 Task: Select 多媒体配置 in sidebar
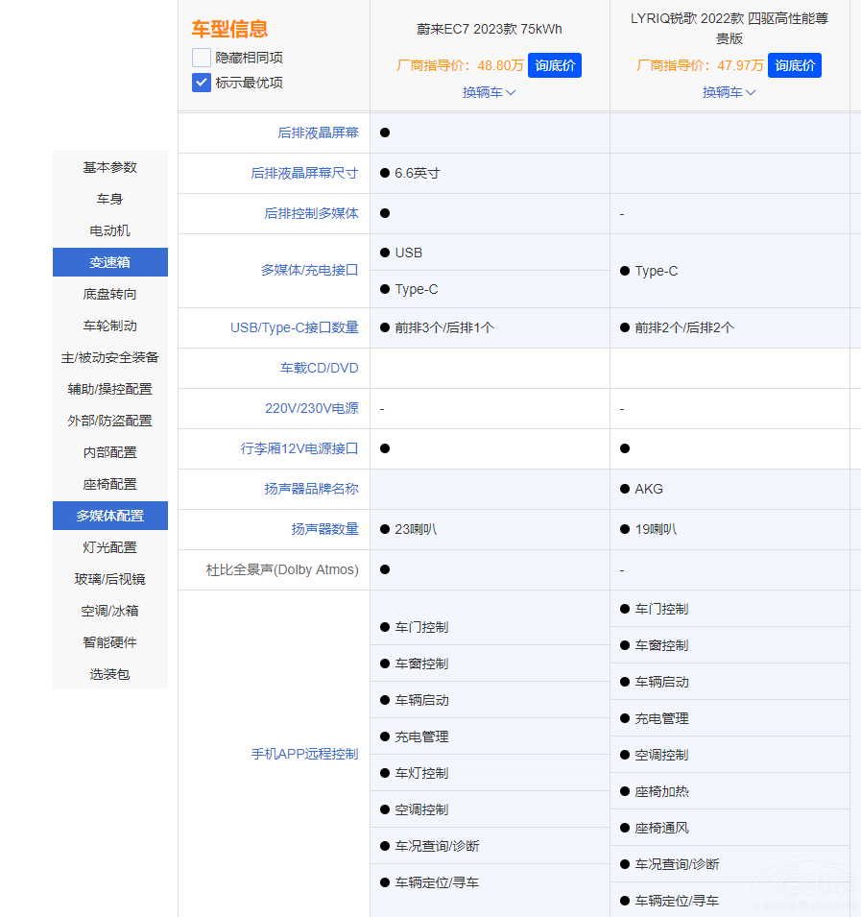pyautogui.click(x=110, y=516)
